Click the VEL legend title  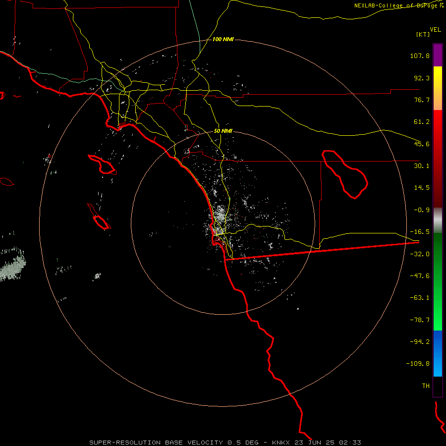click(x=435, y=30)
